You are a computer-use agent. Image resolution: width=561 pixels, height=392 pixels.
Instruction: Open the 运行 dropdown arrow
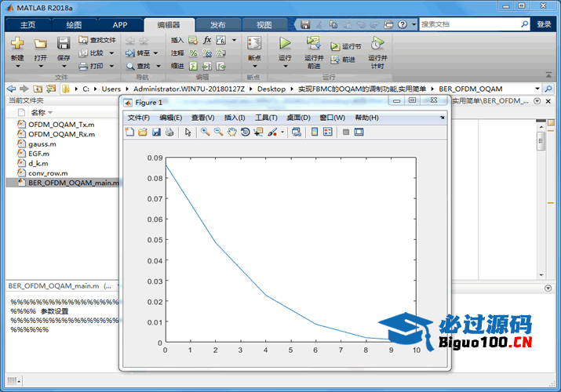coord(286,66)
